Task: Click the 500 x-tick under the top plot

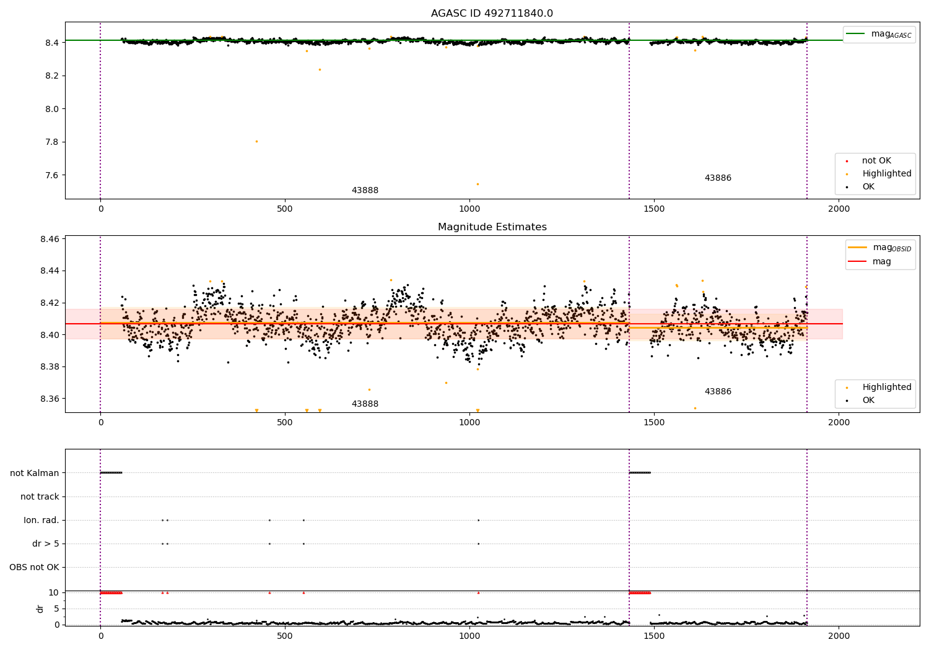Action: [285, 209]
